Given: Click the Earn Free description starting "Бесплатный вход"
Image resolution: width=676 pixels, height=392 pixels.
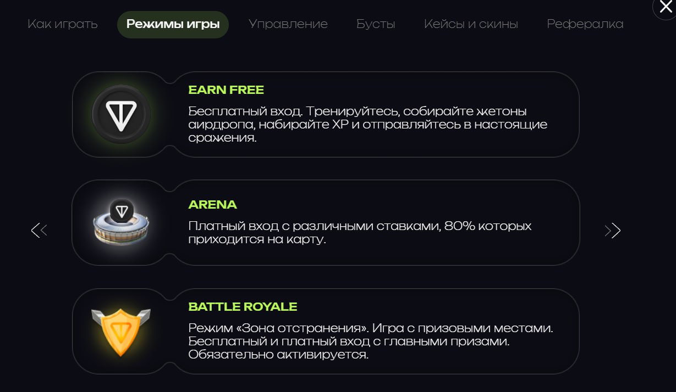Looking at the screenshot, I should [367, 125].
